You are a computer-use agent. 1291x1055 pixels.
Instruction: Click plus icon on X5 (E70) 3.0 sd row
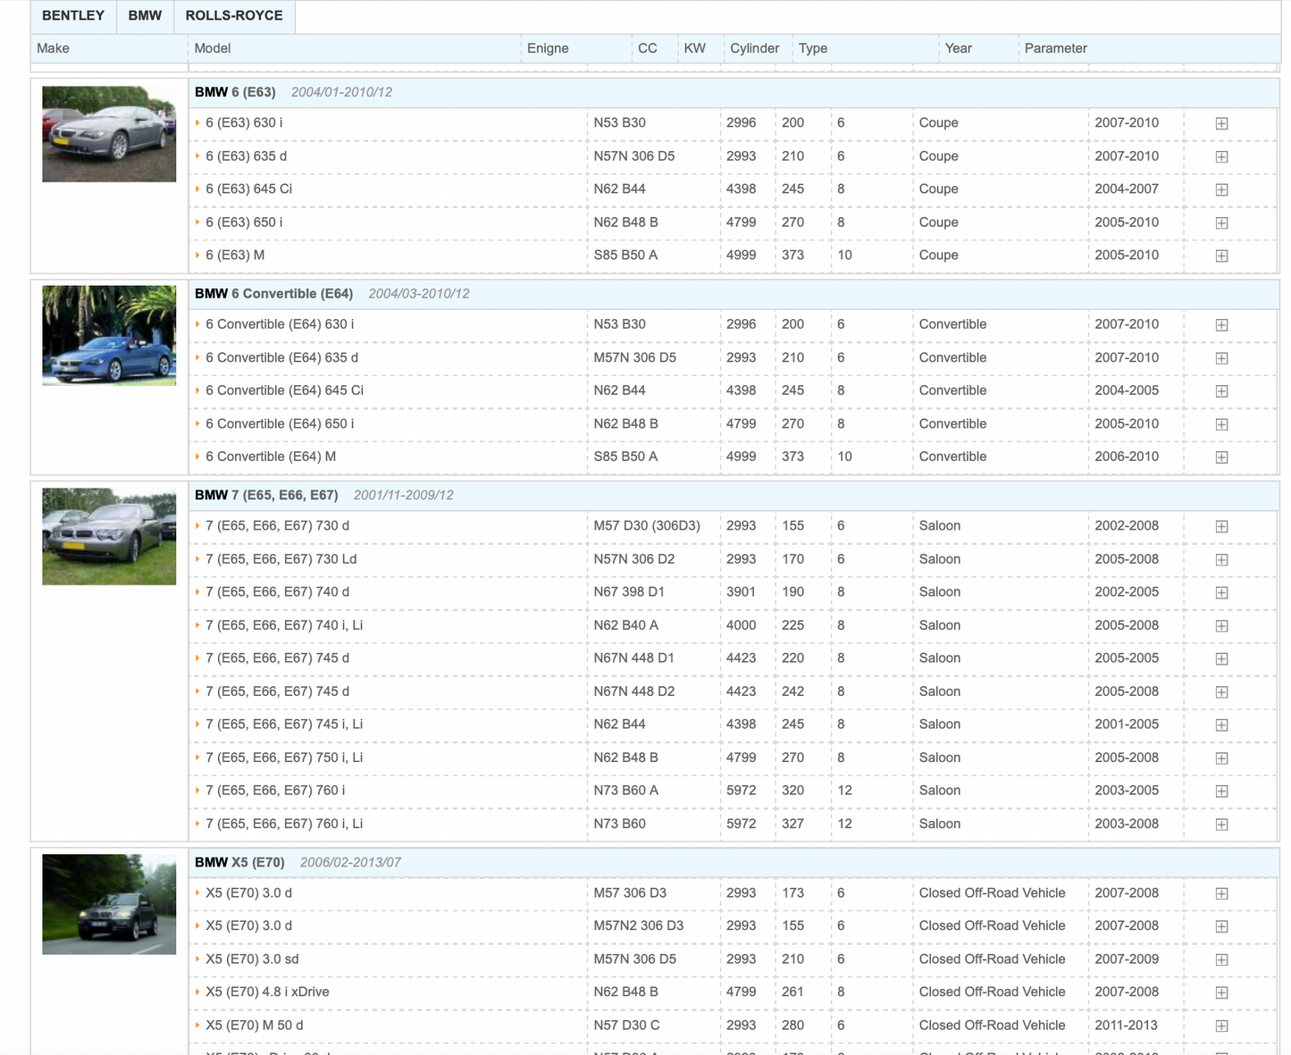tap(1221, 959)
